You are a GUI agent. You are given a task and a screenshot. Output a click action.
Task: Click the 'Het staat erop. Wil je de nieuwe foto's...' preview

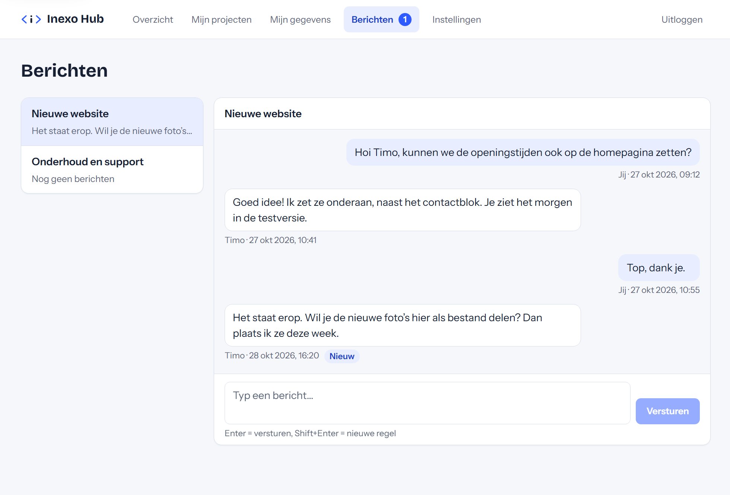pos(112,131)
